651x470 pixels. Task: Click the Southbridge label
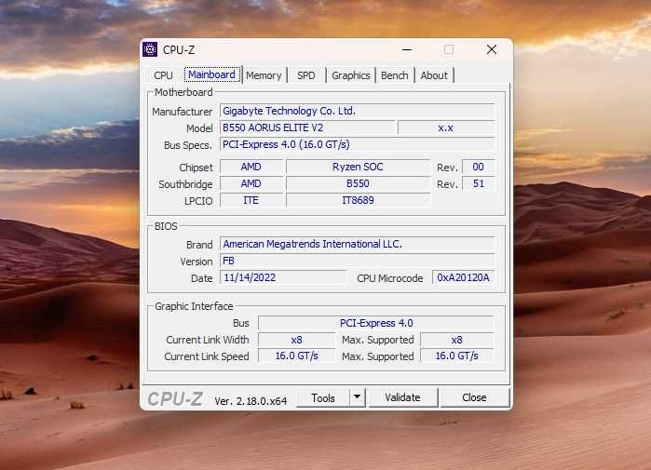[185, 184]
